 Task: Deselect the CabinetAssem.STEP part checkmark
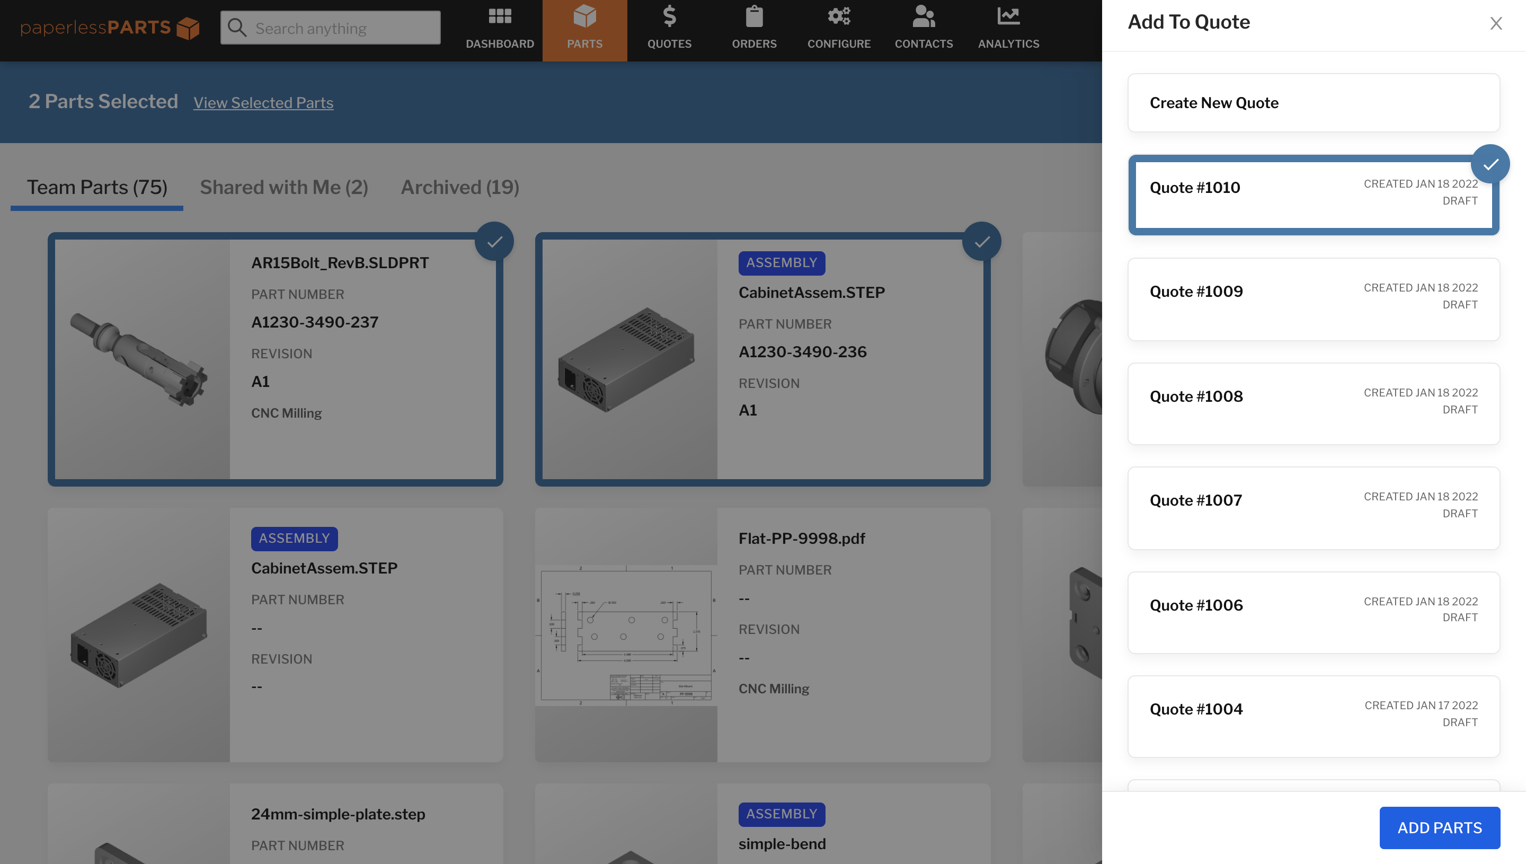click(x=982, y=241)
